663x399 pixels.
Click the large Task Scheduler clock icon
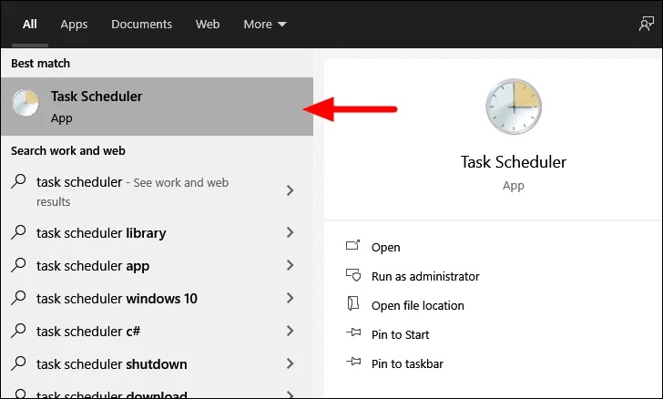click(514, 107)
